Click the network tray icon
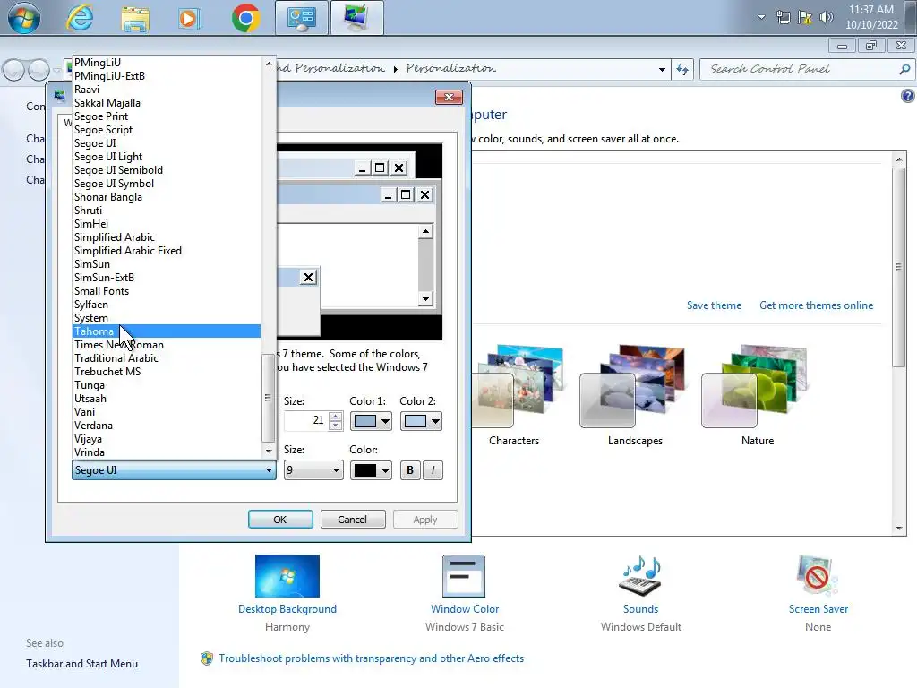Screen dimensions: 917x688 [784, 17]
